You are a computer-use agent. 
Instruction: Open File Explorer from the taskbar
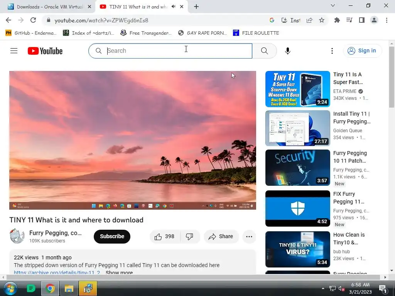[x=69, y=288]
